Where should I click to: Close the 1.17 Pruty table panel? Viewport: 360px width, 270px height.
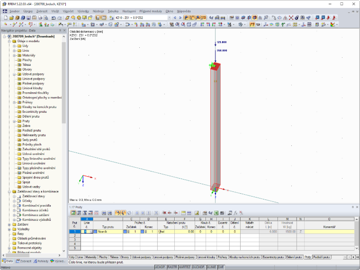(x=357, y=207)
